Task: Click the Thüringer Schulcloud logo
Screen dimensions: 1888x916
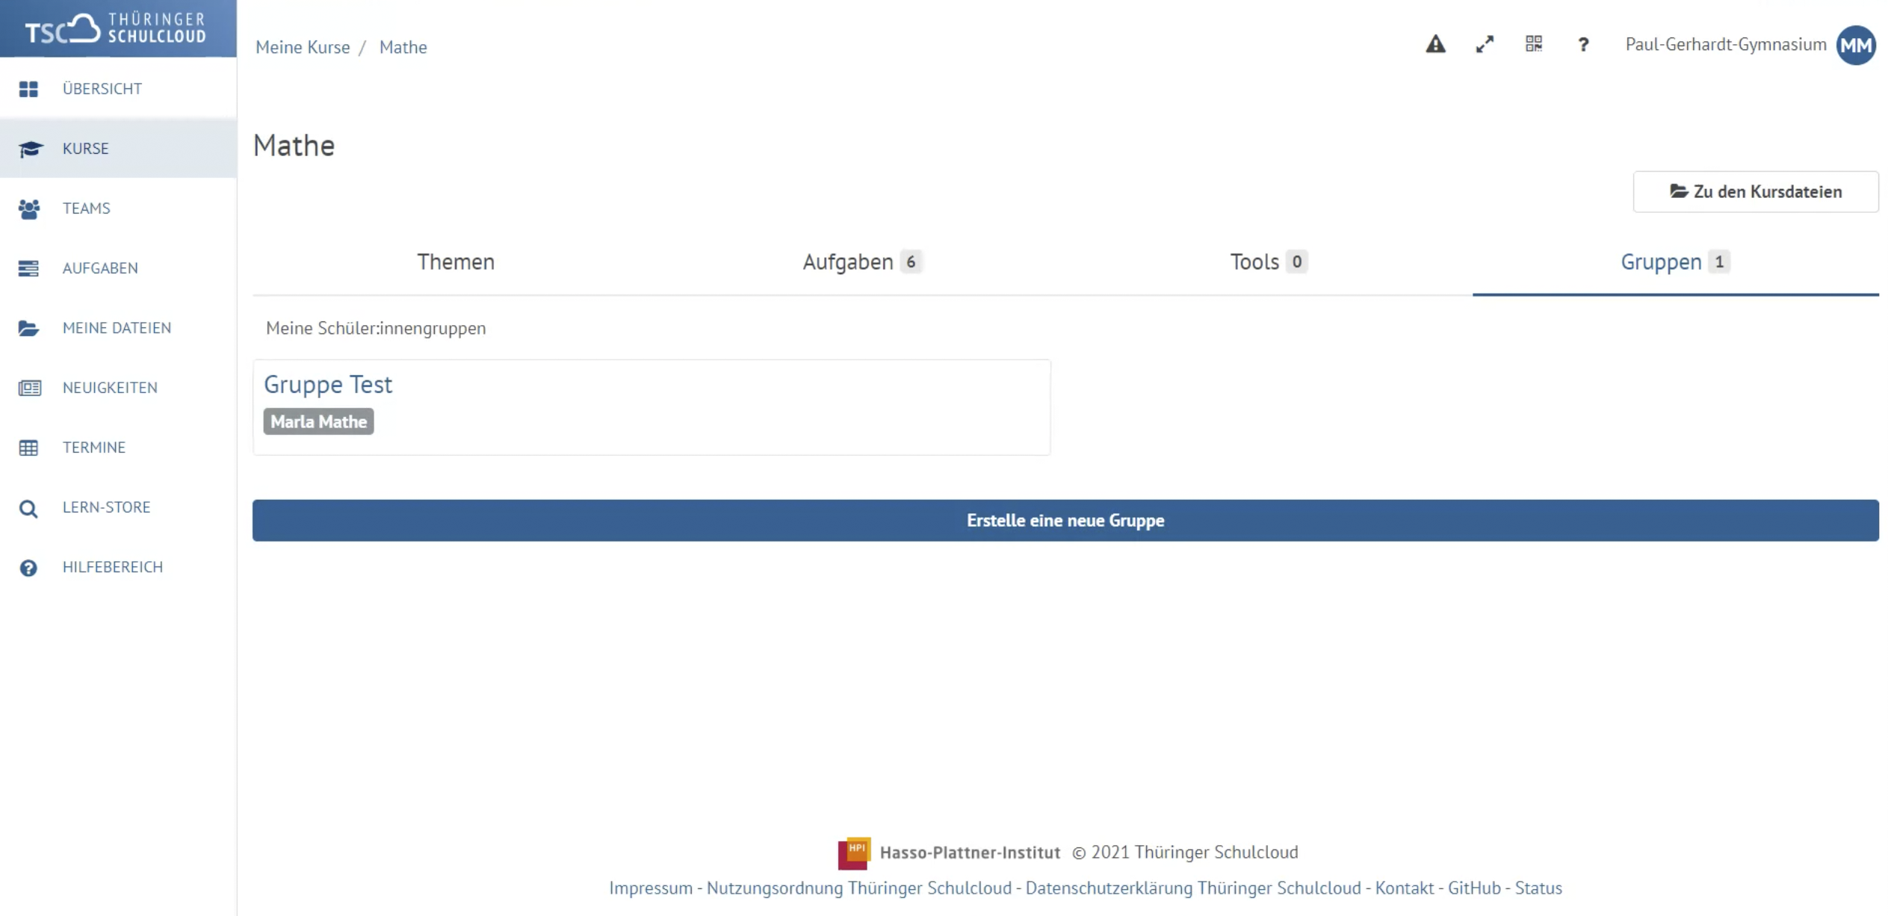Action: click(117, 28)
